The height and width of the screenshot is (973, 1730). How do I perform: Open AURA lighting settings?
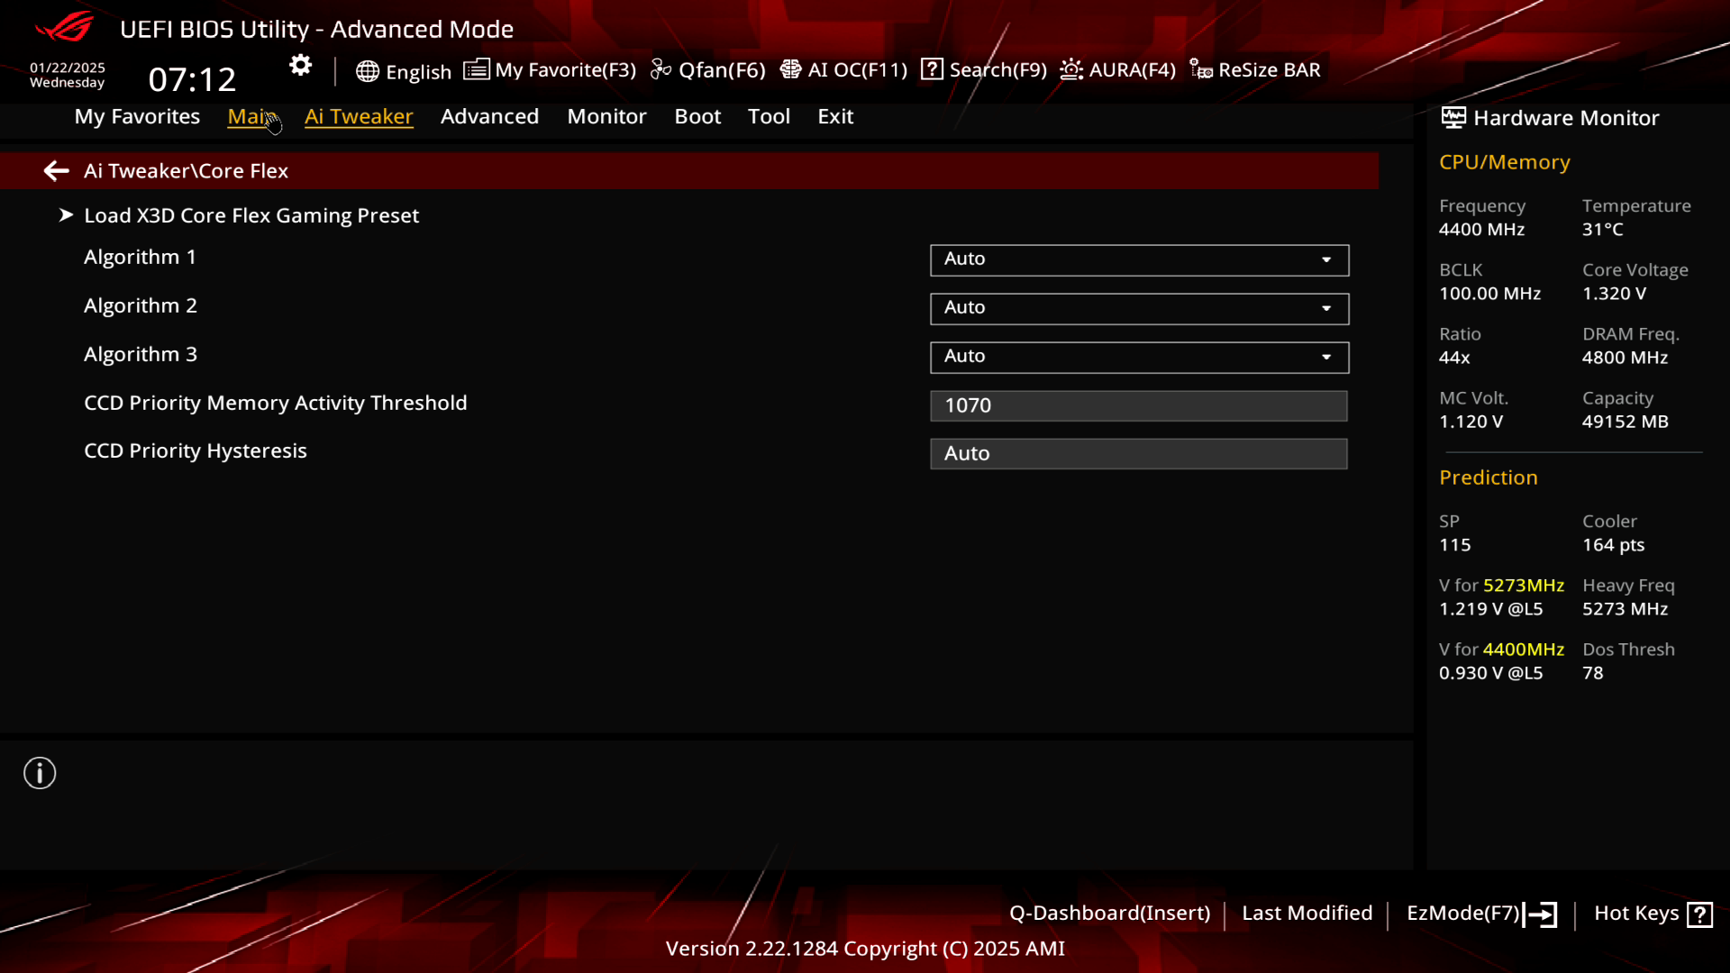coord(1117,68)
